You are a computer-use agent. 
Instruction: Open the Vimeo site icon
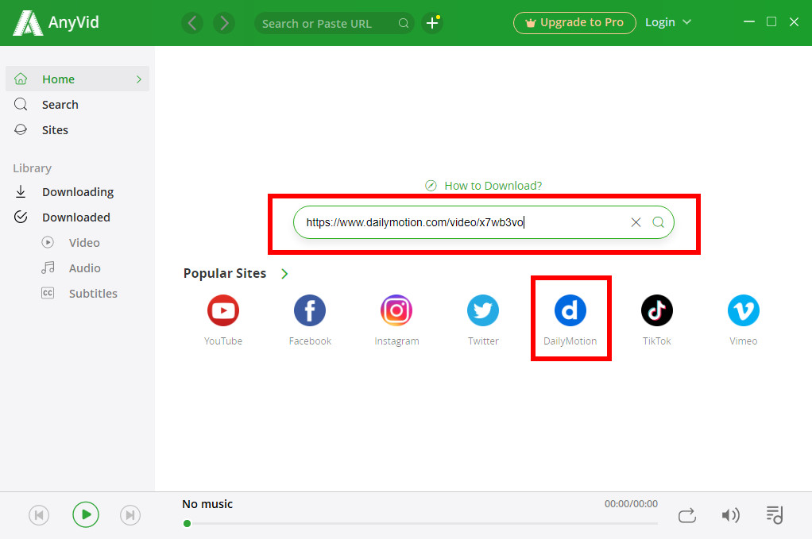pos(743,310)
